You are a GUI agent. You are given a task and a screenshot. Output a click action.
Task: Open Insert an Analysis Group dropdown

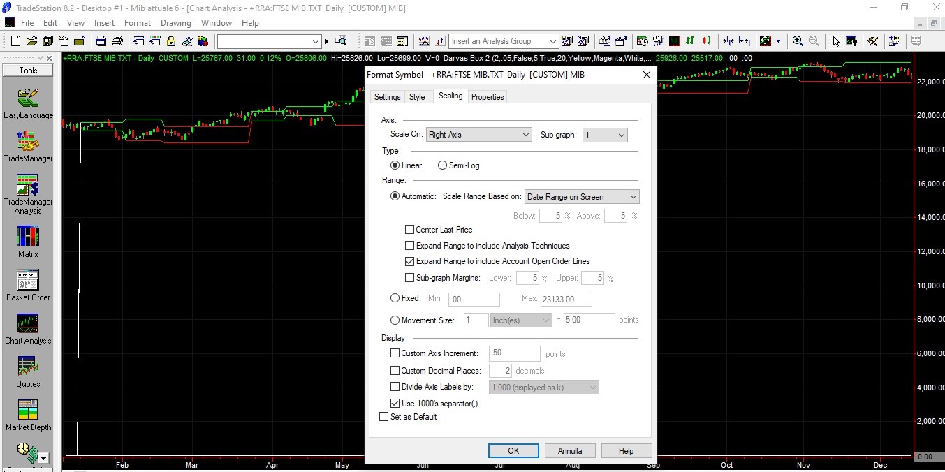(x=504, y=41)
